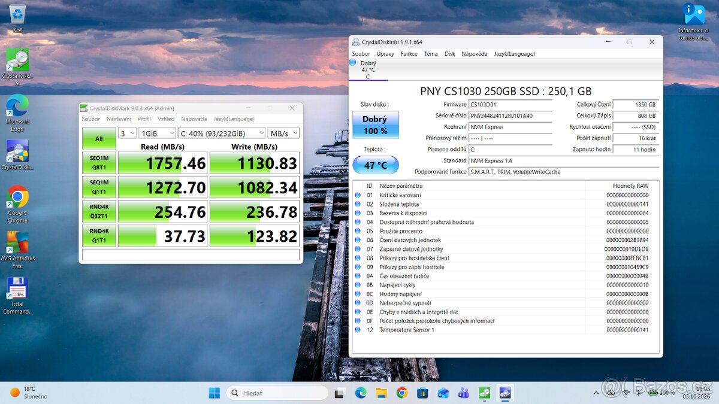
Task: Start all benchmarks with the All button
Action: (99, 138)
